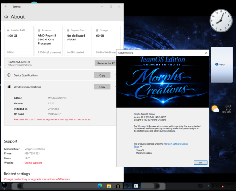
Task: Click the VMware Virtual Platform text
Action: [x=19, y=65]
